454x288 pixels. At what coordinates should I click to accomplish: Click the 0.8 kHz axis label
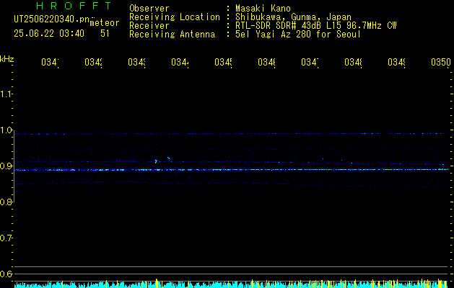pos(6,202)
